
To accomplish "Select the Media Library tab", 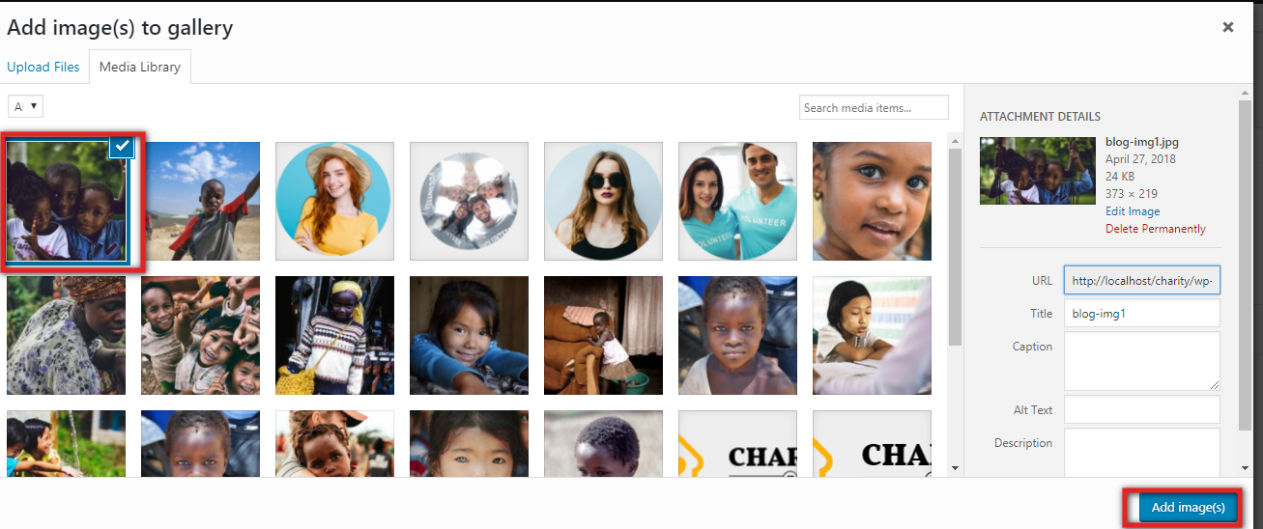I will [x=140, y=67].
